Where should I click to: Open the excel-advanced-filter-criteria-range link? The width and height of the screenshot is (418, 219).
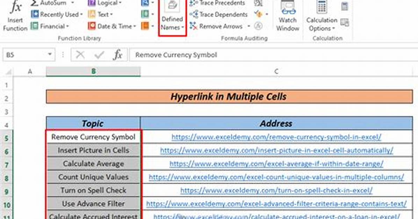(x=276, y=204)
